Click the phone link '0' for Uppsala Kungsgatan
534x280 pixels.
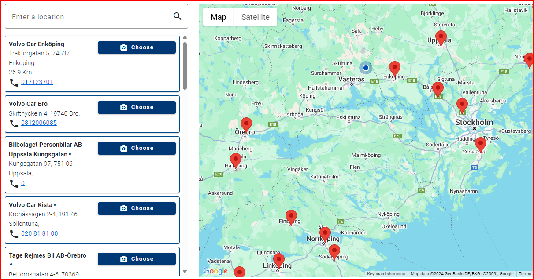pyautogui.click(x=23, y=183)
